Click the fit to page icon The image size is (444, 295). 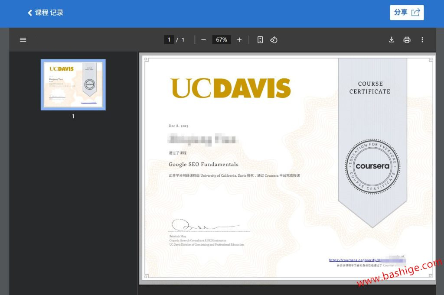click(260, 40)
